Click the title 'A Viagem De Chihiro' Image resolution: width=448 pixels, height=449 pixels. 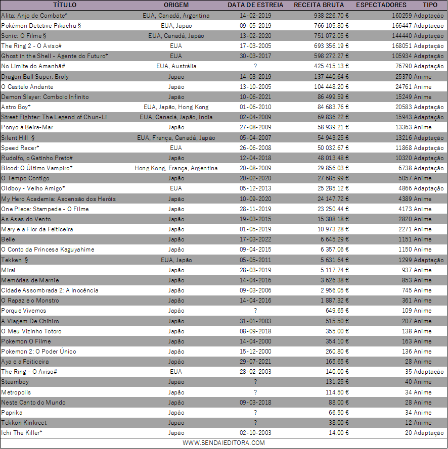tap(30, 321)
